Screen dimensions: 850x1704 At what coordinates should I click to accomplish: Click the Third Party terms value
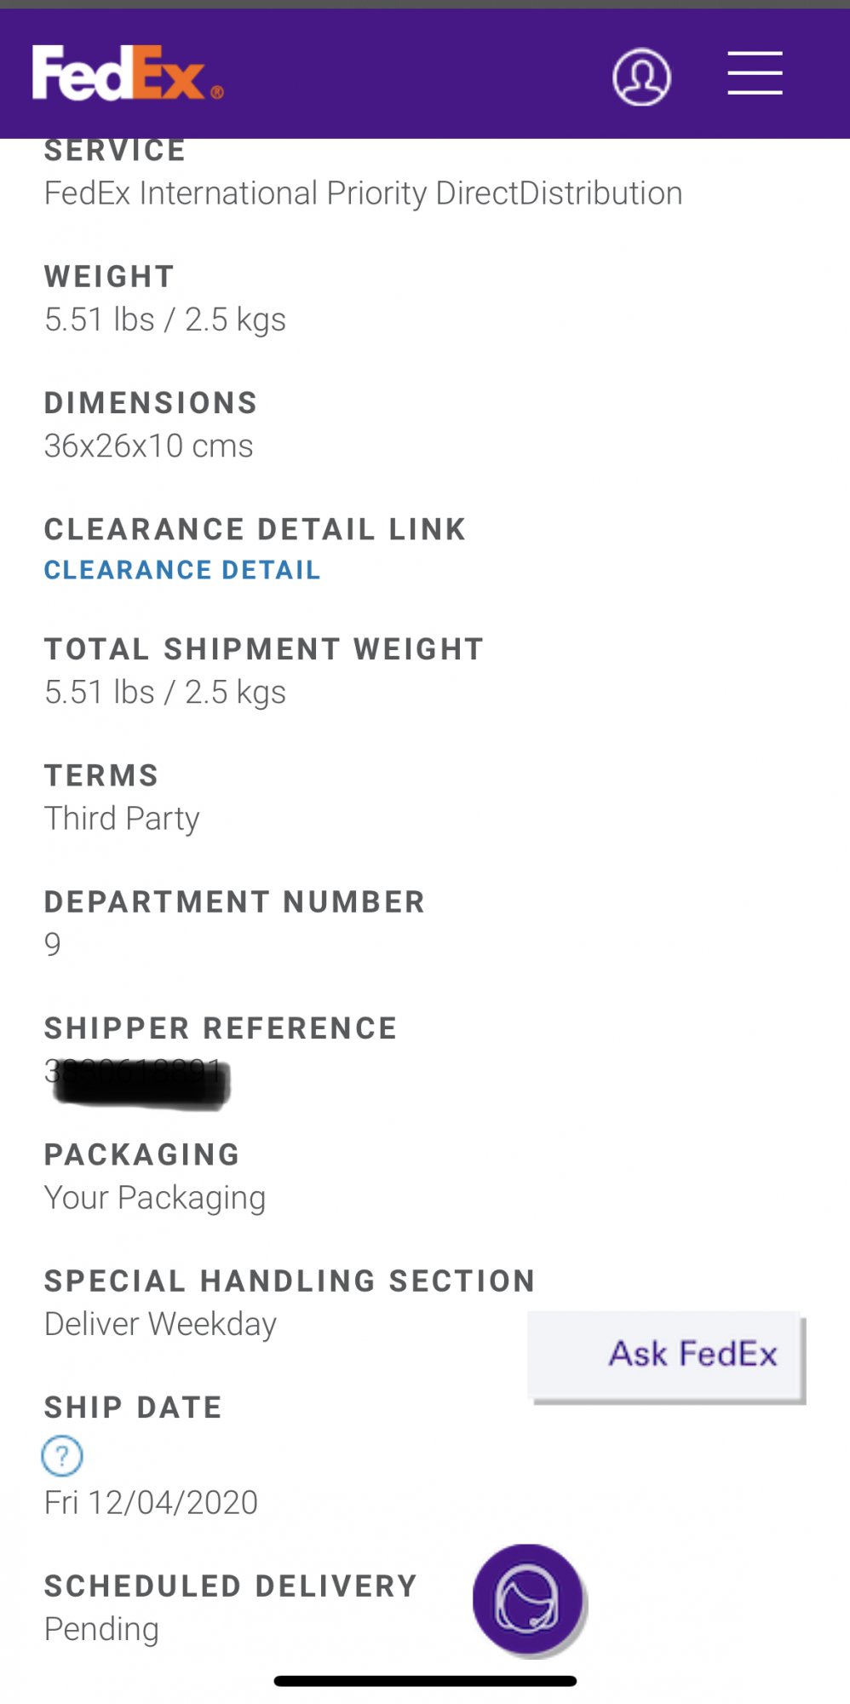coord(122,818)
